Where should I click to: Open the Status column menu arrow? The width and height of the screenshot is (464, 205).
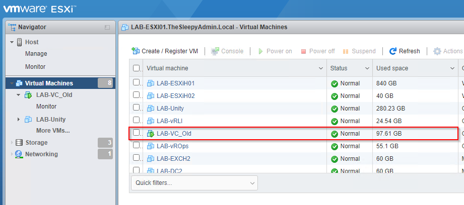[x=367, y=68]
